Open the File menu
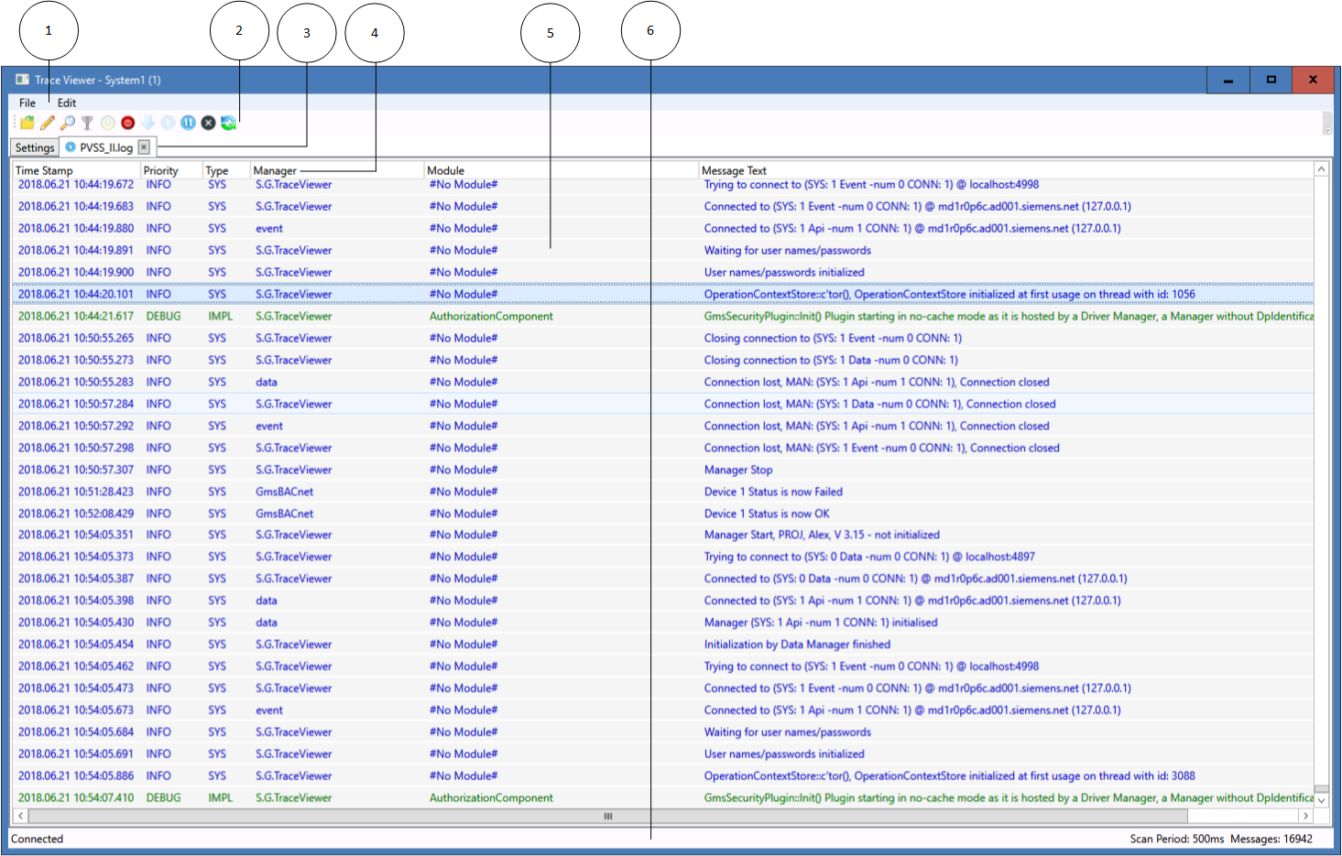 (x=27, y=103)
